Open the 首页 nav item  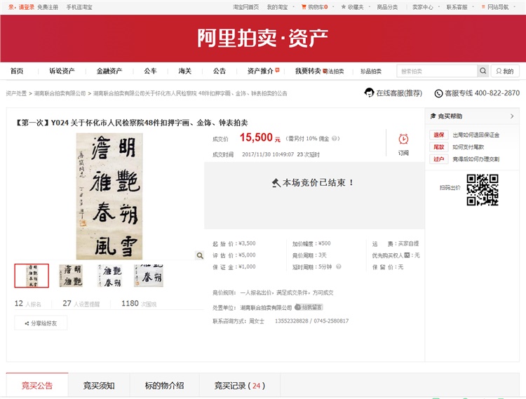(x=17, y=71)
